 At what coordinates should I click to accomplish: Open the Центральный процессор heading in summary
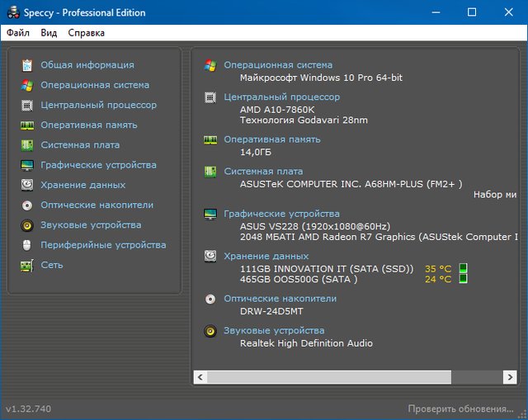coord(281,97)
